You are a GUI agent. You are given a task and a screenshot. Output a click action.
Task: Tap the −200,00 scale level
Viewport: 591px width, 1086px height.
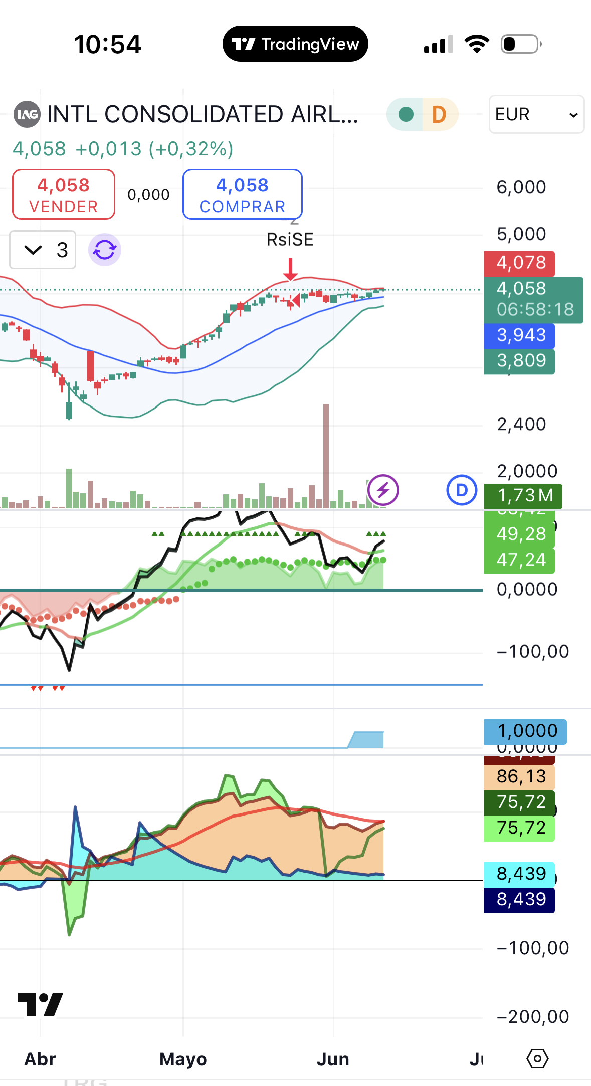pyautogui.click(x=532, y=1017)
